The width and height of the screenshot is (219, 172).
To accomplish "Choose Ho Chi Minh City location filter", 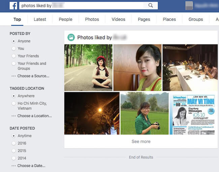I will 14,103.
